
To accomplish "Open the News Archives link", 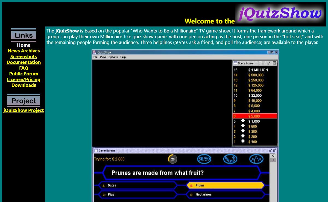I will click(x=24, y=51).
